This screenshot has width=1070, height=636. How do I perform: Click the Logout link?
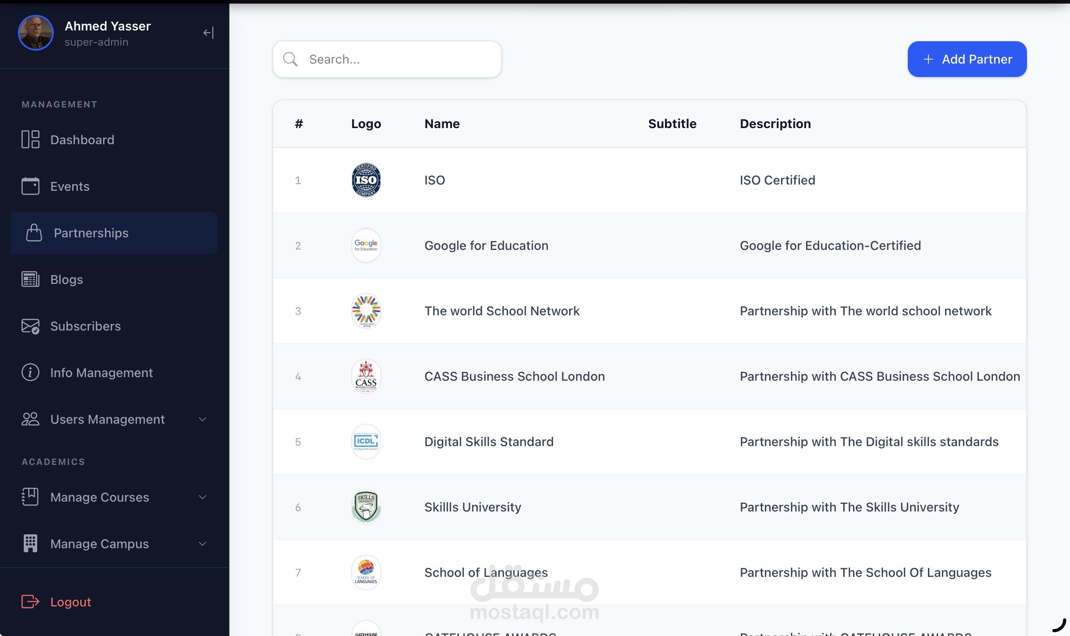(x=71, y=602)
